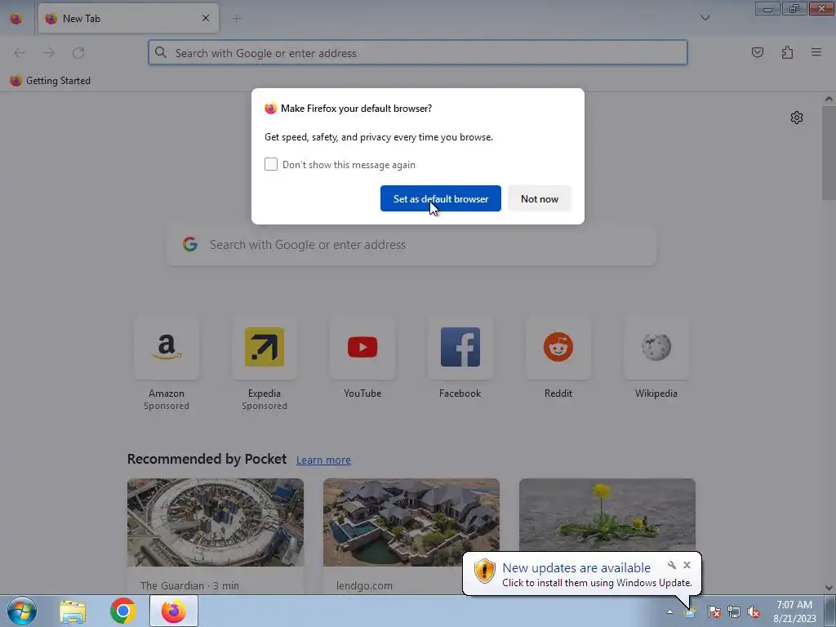The image size is (836, 627).
Task: Click the browser Back arrow
Action: pyautogui.click(x=20, y=53)
